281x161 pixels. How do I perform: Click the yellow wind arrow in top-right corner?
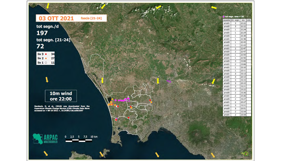(214, 7)
